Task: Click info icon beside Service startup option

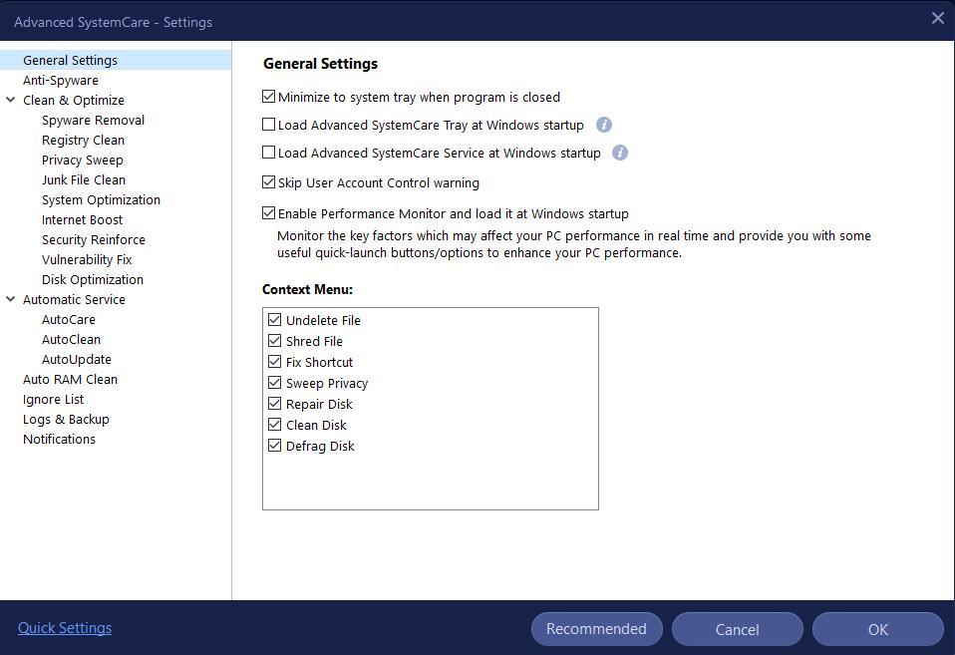Action: click(620, 153)
